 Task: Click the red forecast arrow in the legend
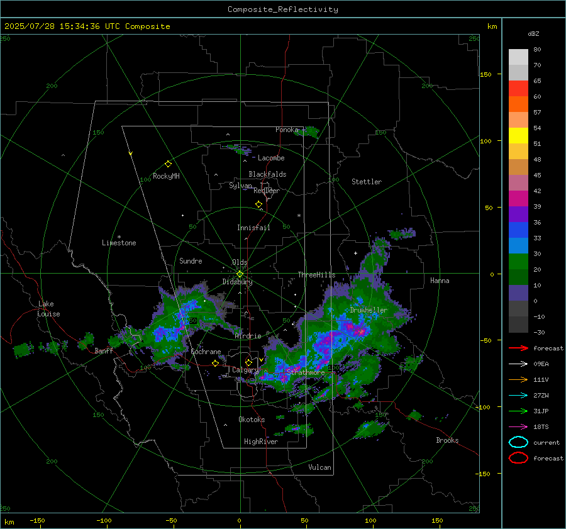point(518,348)
